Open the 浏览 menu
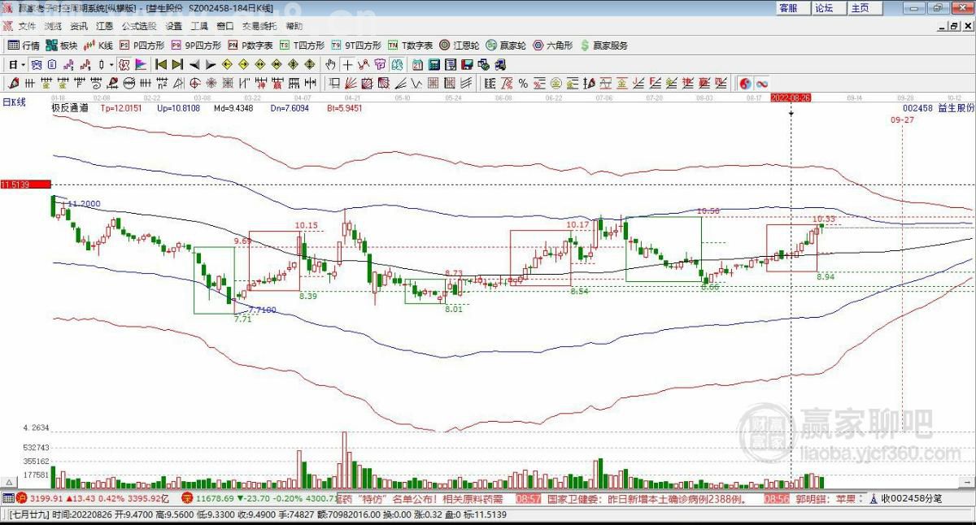This screenshot has height=525, width=976. [x=53, y=27]
